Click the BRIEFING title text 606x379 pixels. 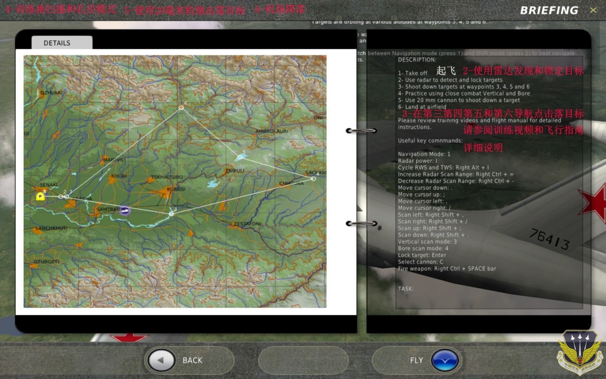[549, 10]
